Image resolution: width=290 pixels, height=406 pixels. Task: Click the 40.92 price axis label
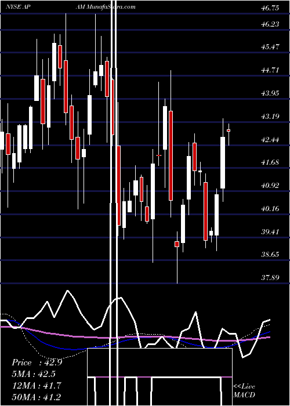tap(270, 186)
